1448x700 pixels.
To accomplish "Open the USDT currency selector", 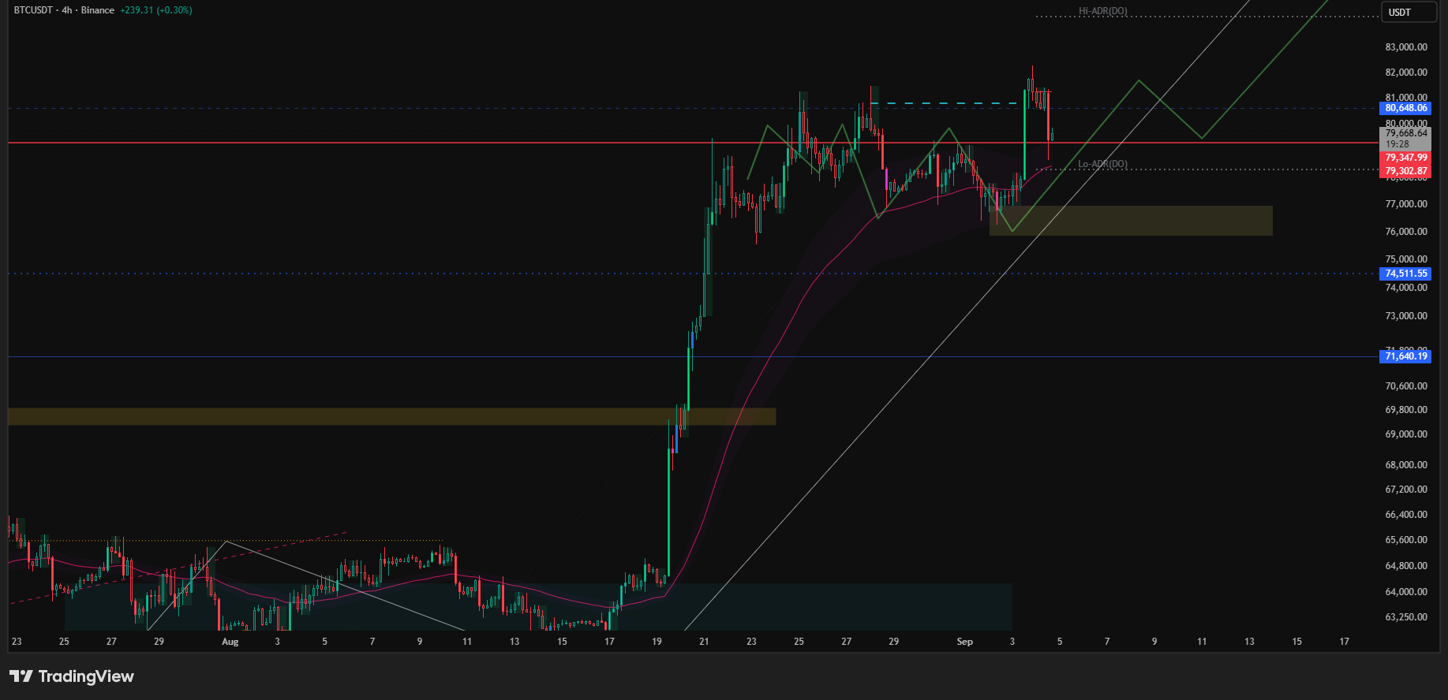I will point(1409,12).
